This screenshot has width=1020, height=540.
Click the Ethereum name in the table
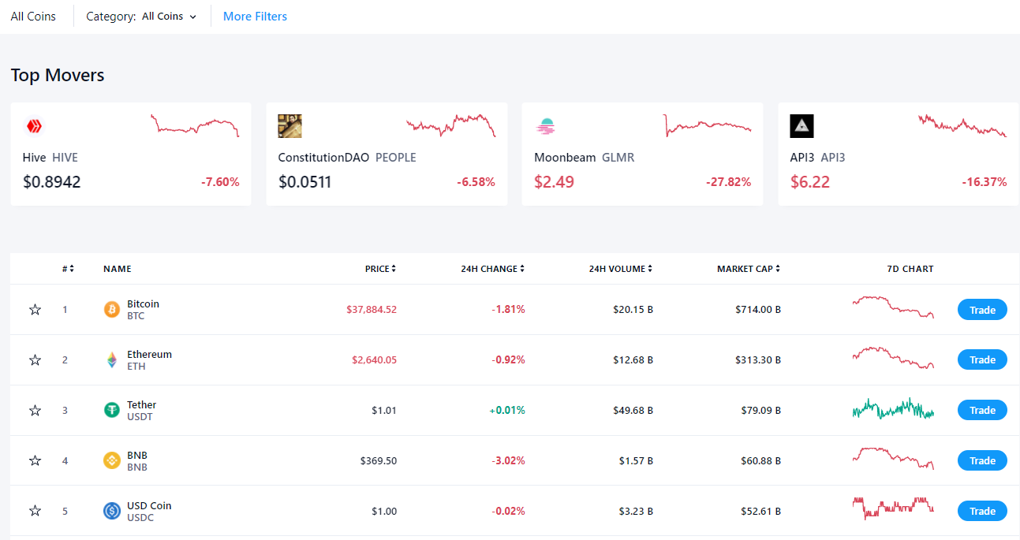pyautogui.click(x=149, y=354)
